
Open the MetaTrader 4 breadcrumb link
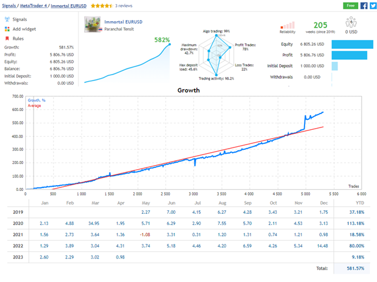[x=34, y=6]
